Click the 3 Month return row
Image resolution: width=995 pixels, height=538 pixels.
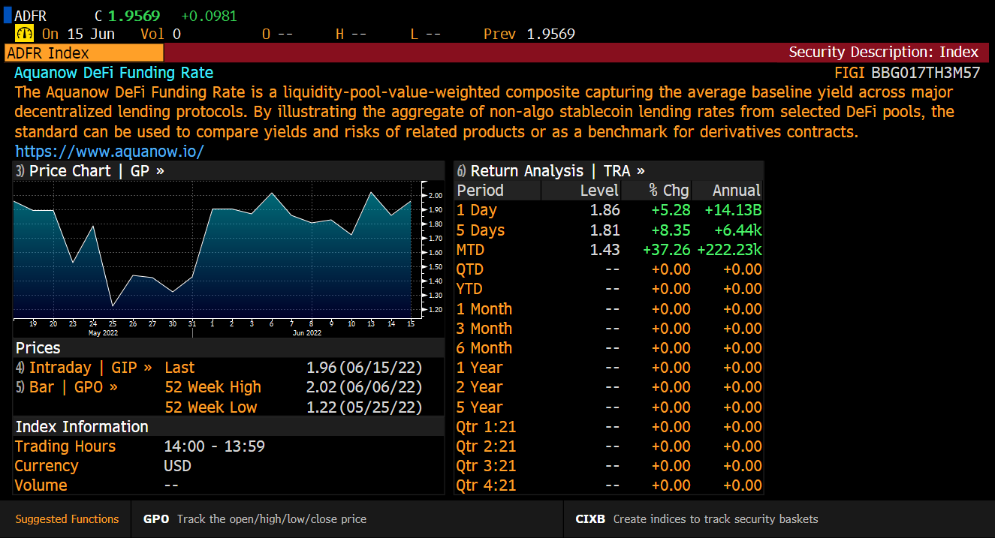click(x=608, y=329)
